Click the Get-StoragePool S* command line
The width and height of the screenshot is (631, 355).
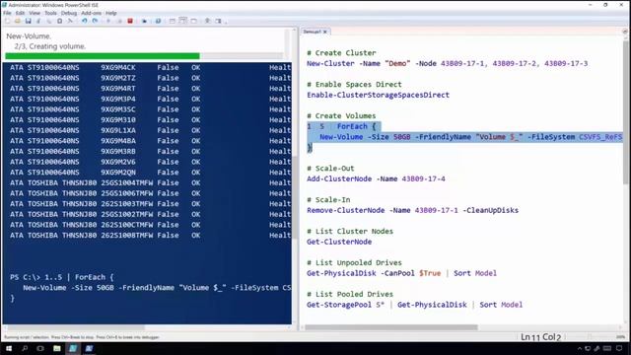click(414, 305)
